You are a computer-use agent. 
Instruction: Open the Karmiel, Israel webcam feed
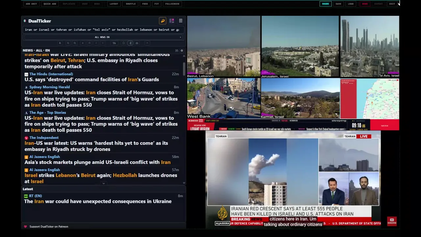pos(300,98)
